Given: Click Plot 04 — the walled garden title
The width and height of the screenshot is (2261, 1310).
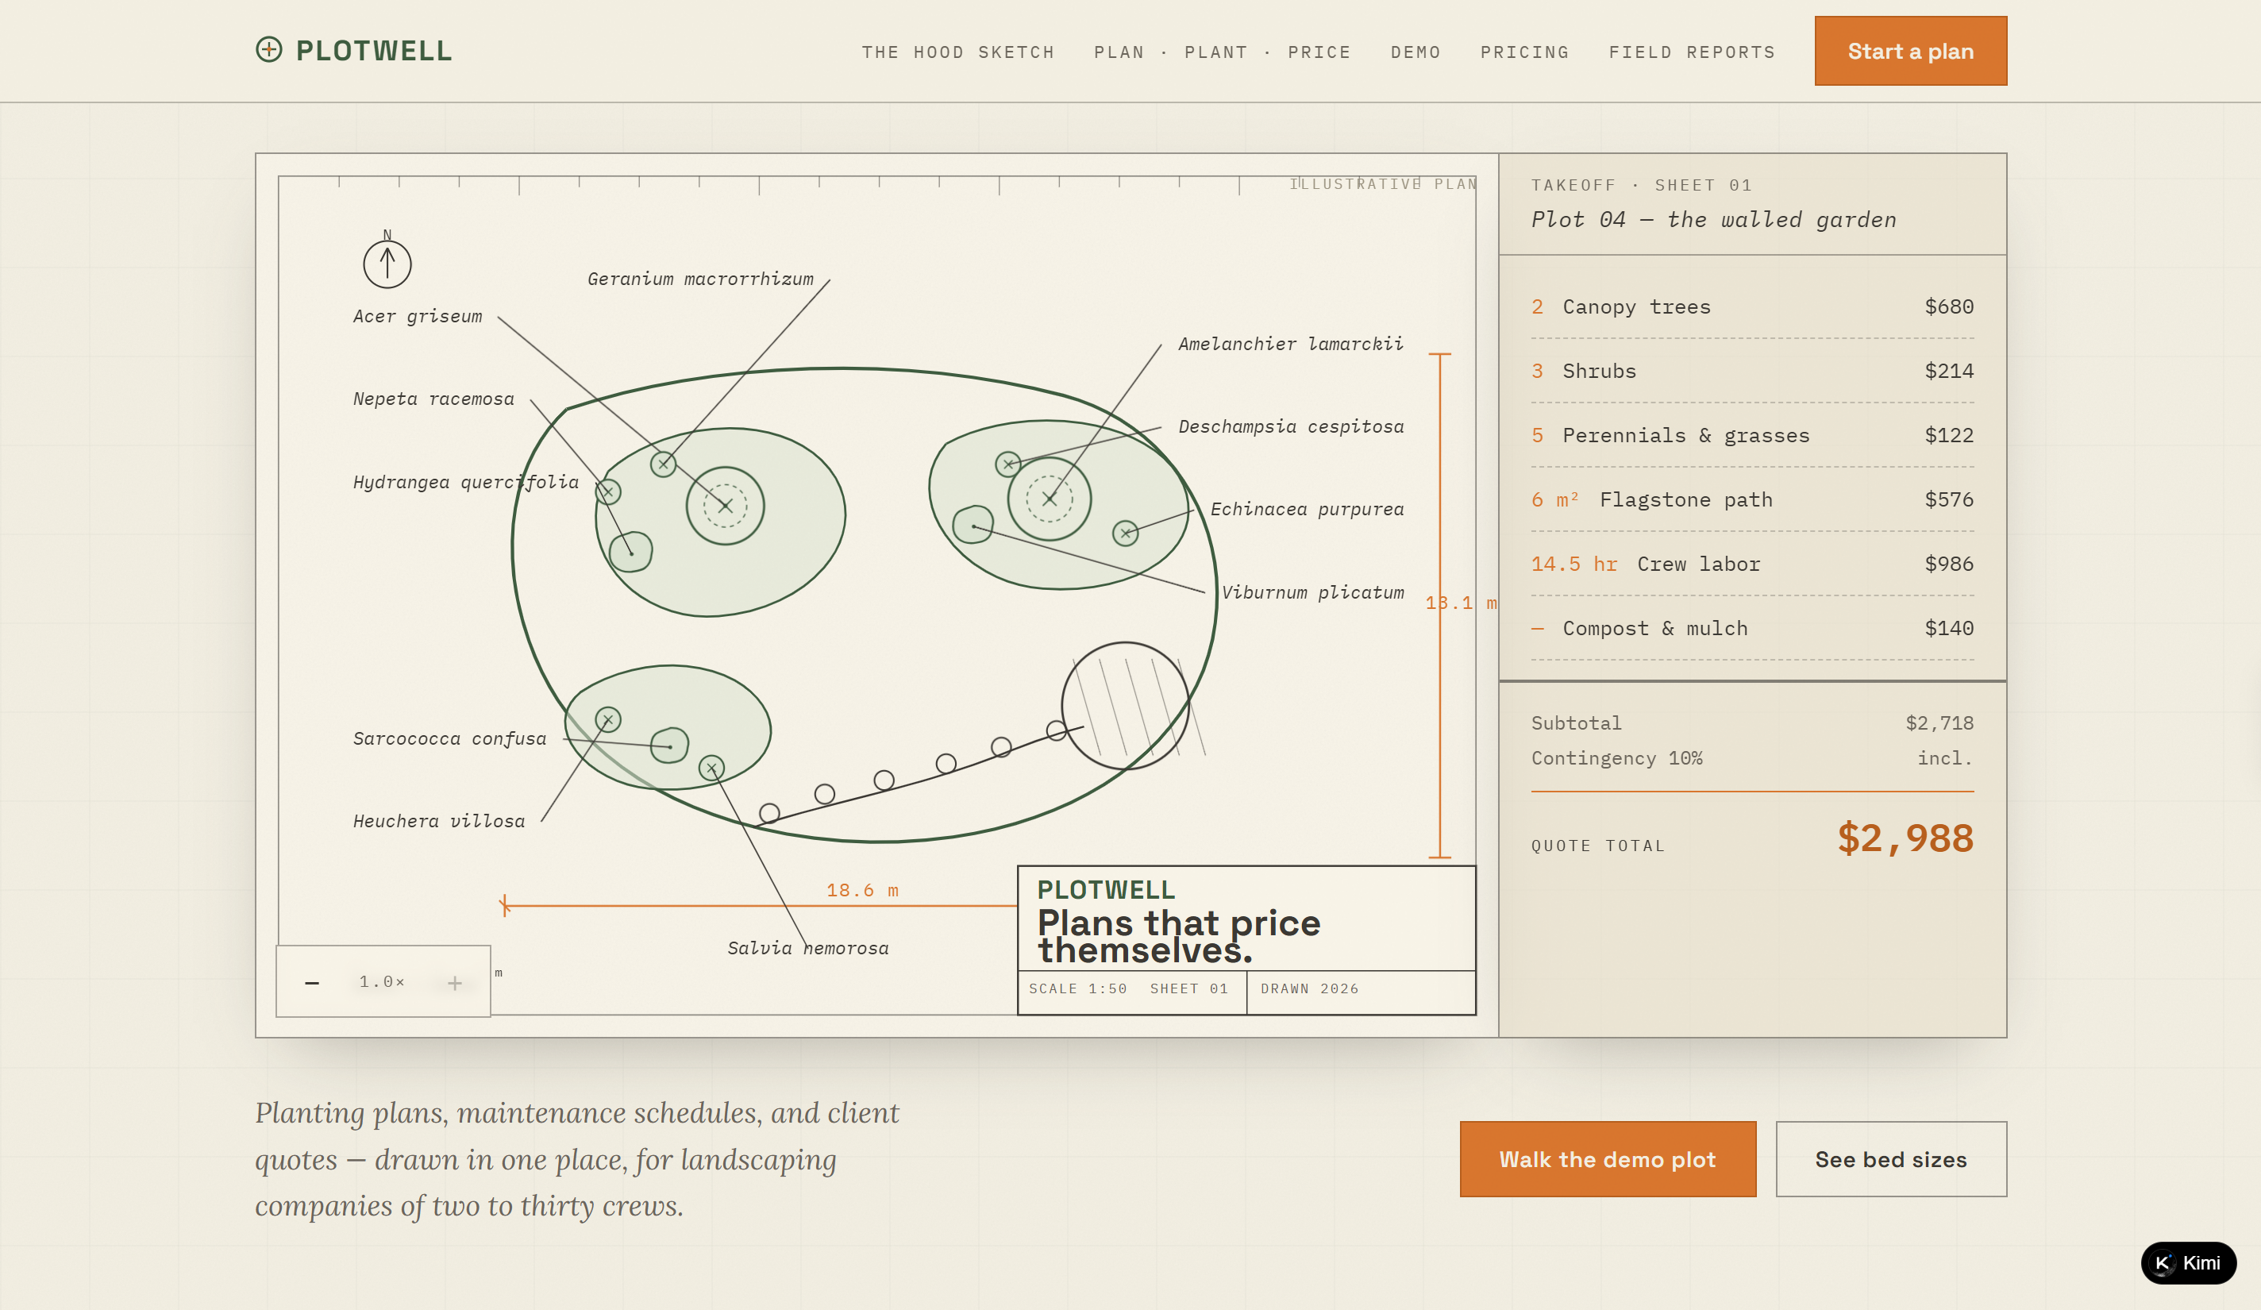Looking at the screenshot, I should pos(1714,220).
